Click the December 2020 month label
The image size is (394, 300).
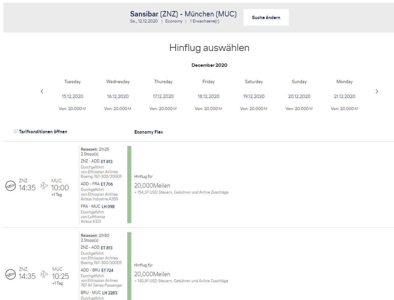[x=209, y=65]
